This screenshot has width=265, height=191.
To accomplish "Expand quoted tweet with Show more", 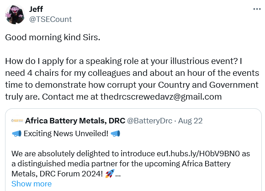I will (x=32, y=184).
